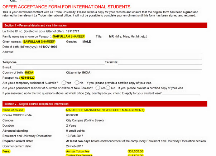Click the Address input line

[x=108, y=52]
